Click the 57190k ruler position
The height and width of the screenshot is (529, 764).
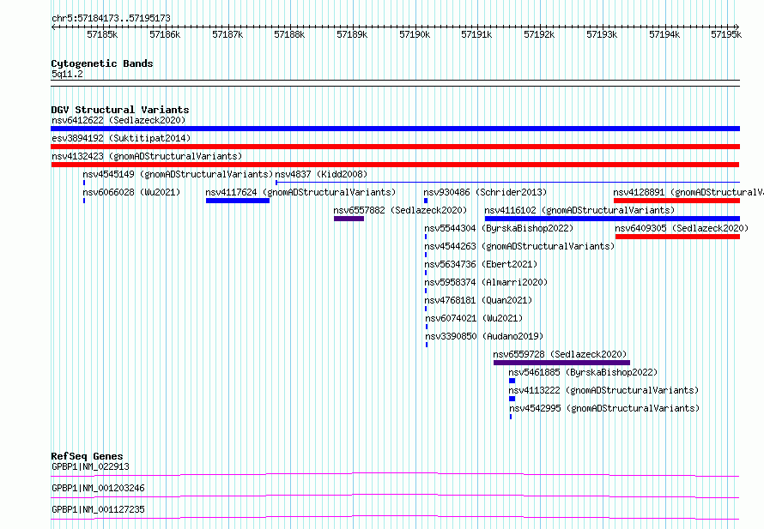pos(415,34)
